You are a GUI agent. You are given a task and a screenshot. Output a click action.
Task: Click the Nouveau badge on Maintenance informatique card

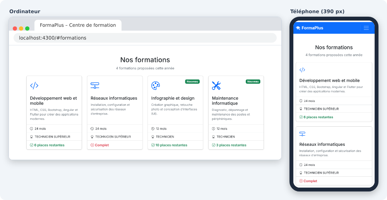point(253,81)
